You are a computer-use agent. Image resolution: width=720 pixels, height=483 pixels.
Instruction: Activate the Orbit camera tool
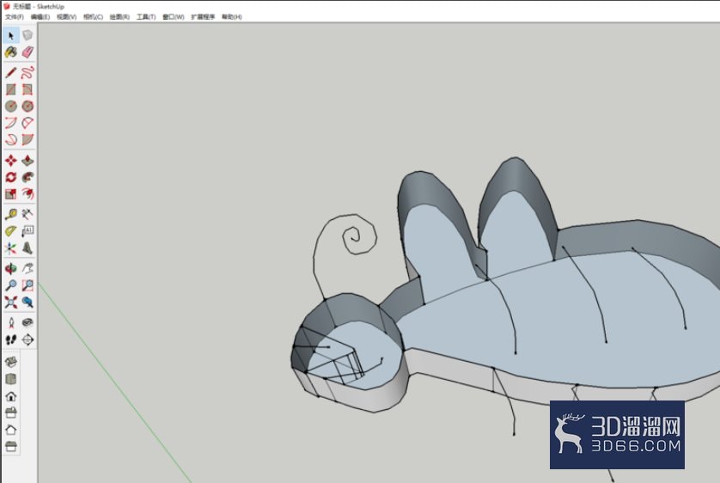tap(11, 269)
